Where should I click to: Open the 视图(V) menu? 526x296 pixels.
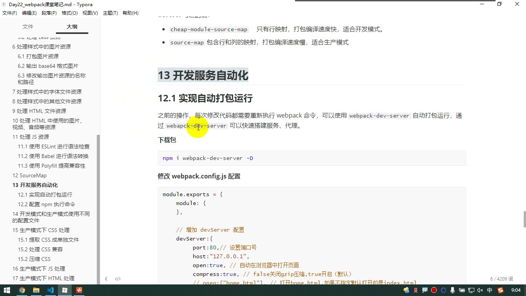coord(90,13)
